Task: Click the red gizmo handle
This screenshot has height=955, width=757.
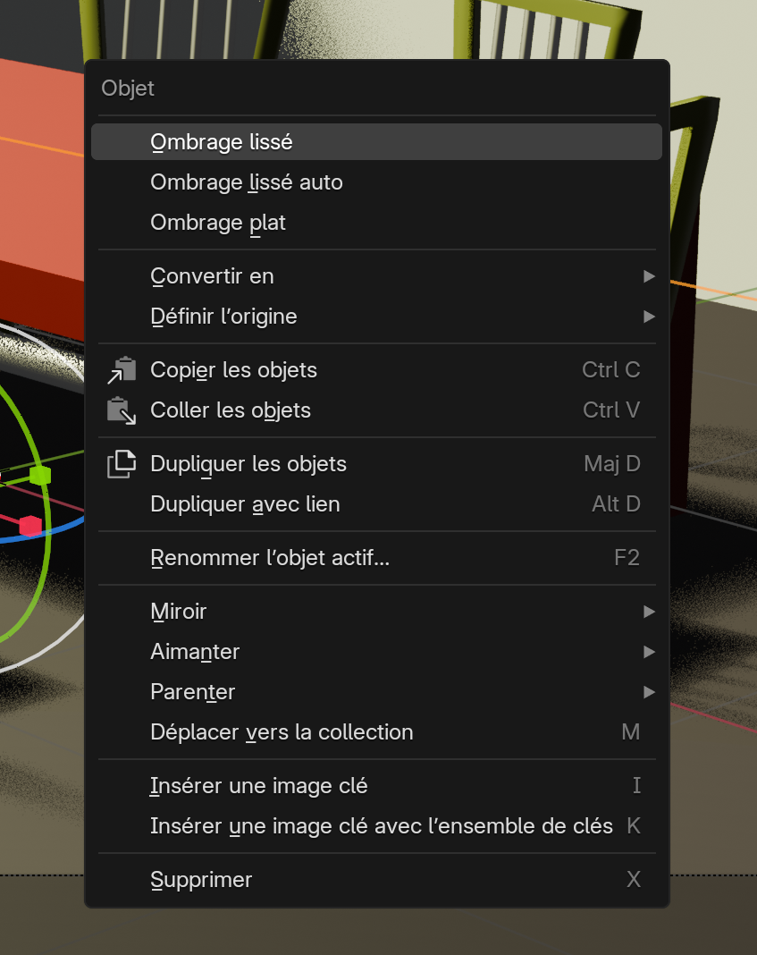Action: [x=30, y=525]
